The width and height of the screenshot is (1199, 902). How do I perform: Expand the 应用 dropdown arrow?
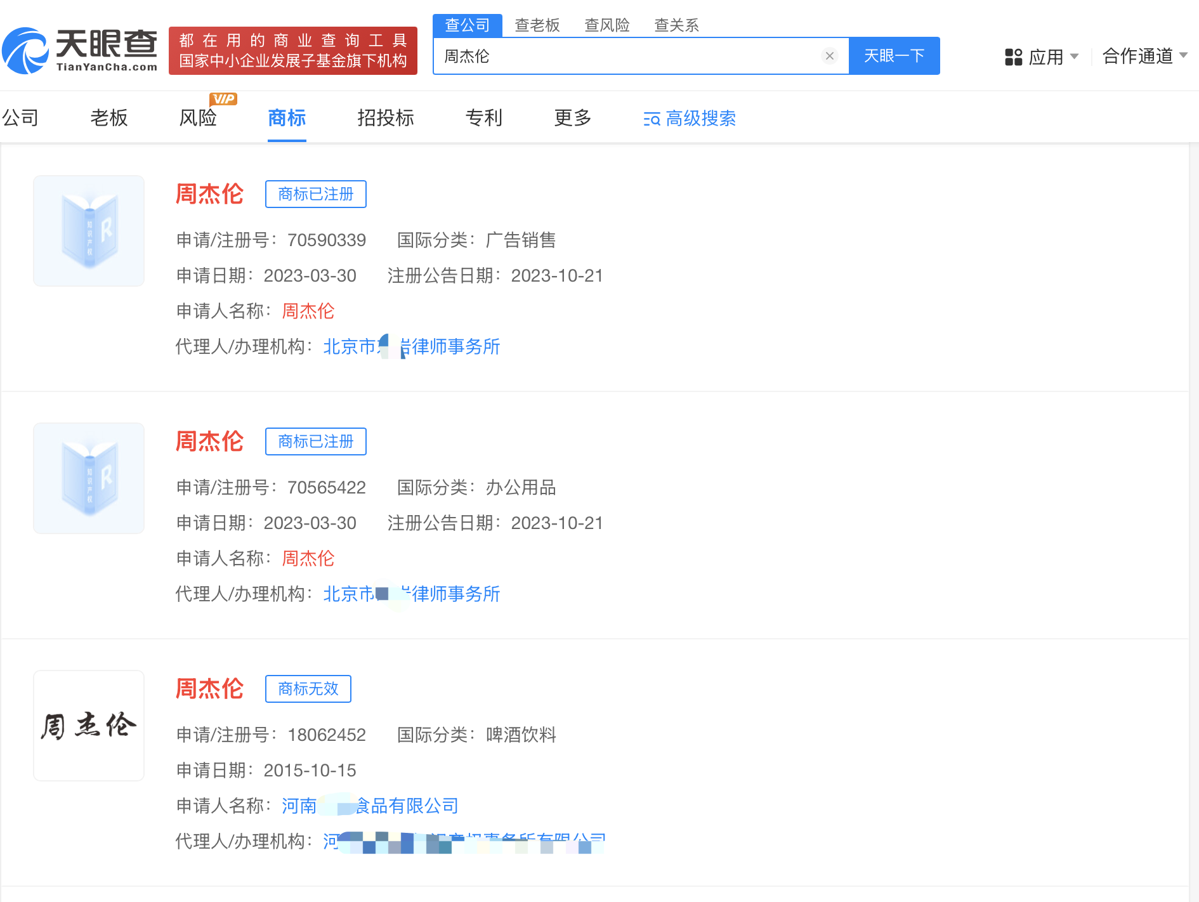point(1074,56)
